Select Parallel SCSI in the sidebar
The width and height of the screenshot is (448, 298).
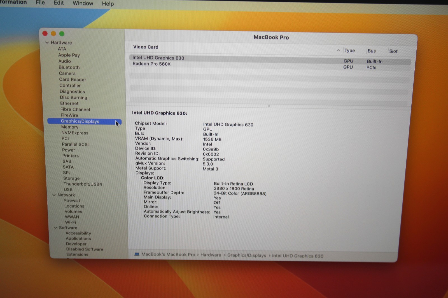tap(75, 144)
